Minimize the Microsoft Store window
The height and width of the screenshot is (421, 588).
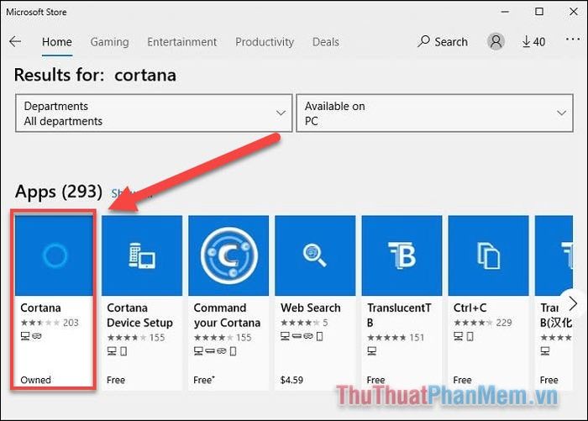(x=505, y=12)
